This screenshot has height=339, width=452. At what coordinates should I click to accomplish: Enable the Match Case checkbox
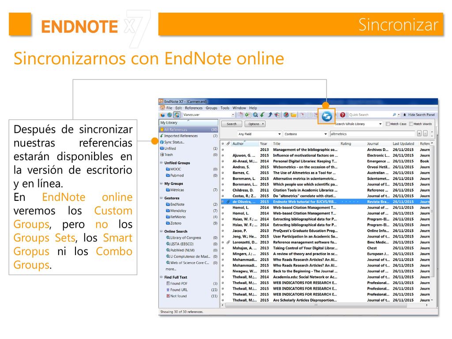[x=388, y=124]
